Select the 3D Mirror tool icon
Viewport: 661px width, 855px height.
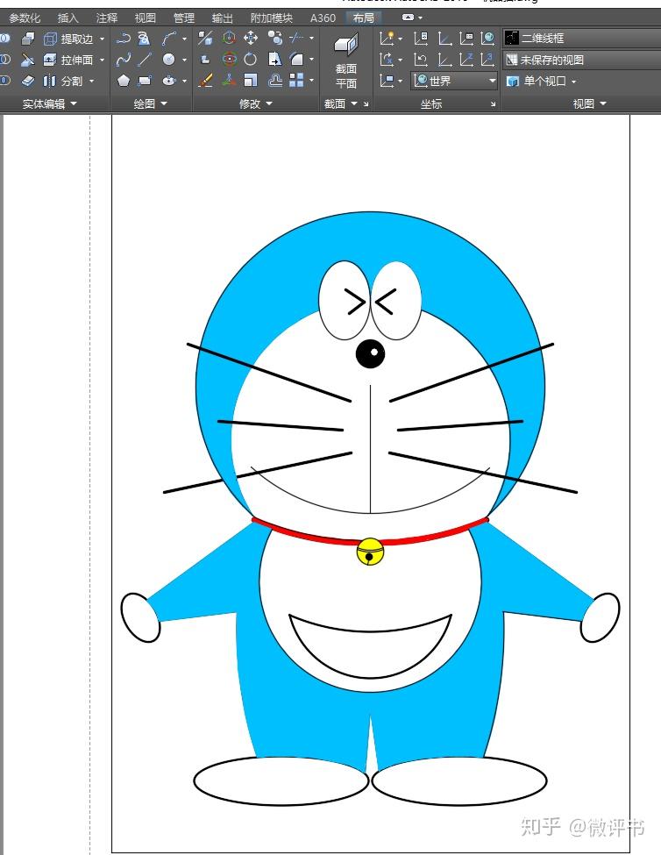pos(205,39)
